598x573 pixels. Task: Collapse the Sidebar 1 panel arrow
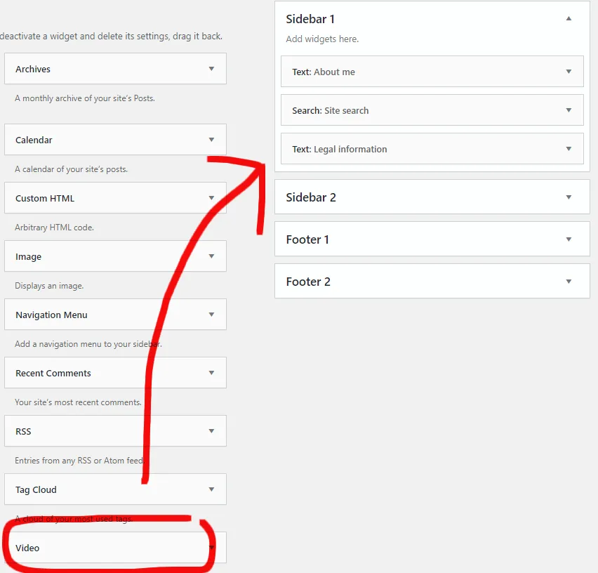(569, 18)
